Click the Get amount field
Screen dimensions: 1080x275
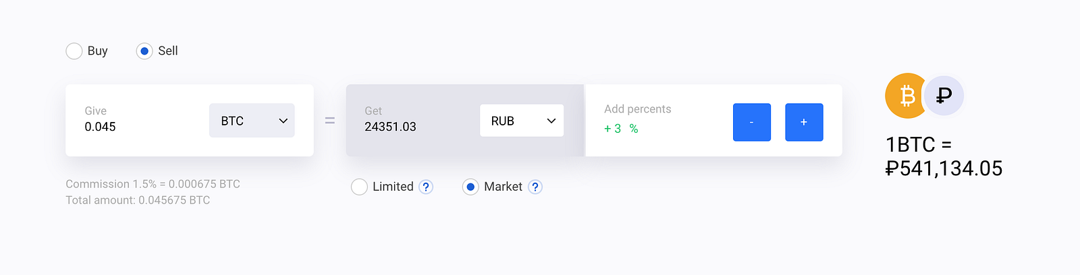412,127
